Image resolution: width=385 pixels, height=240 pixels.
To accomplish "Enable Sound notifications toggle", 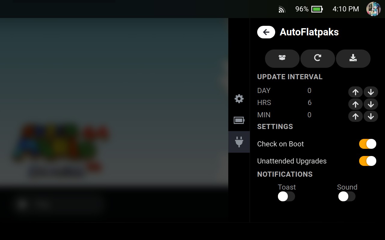I will 347,196.
